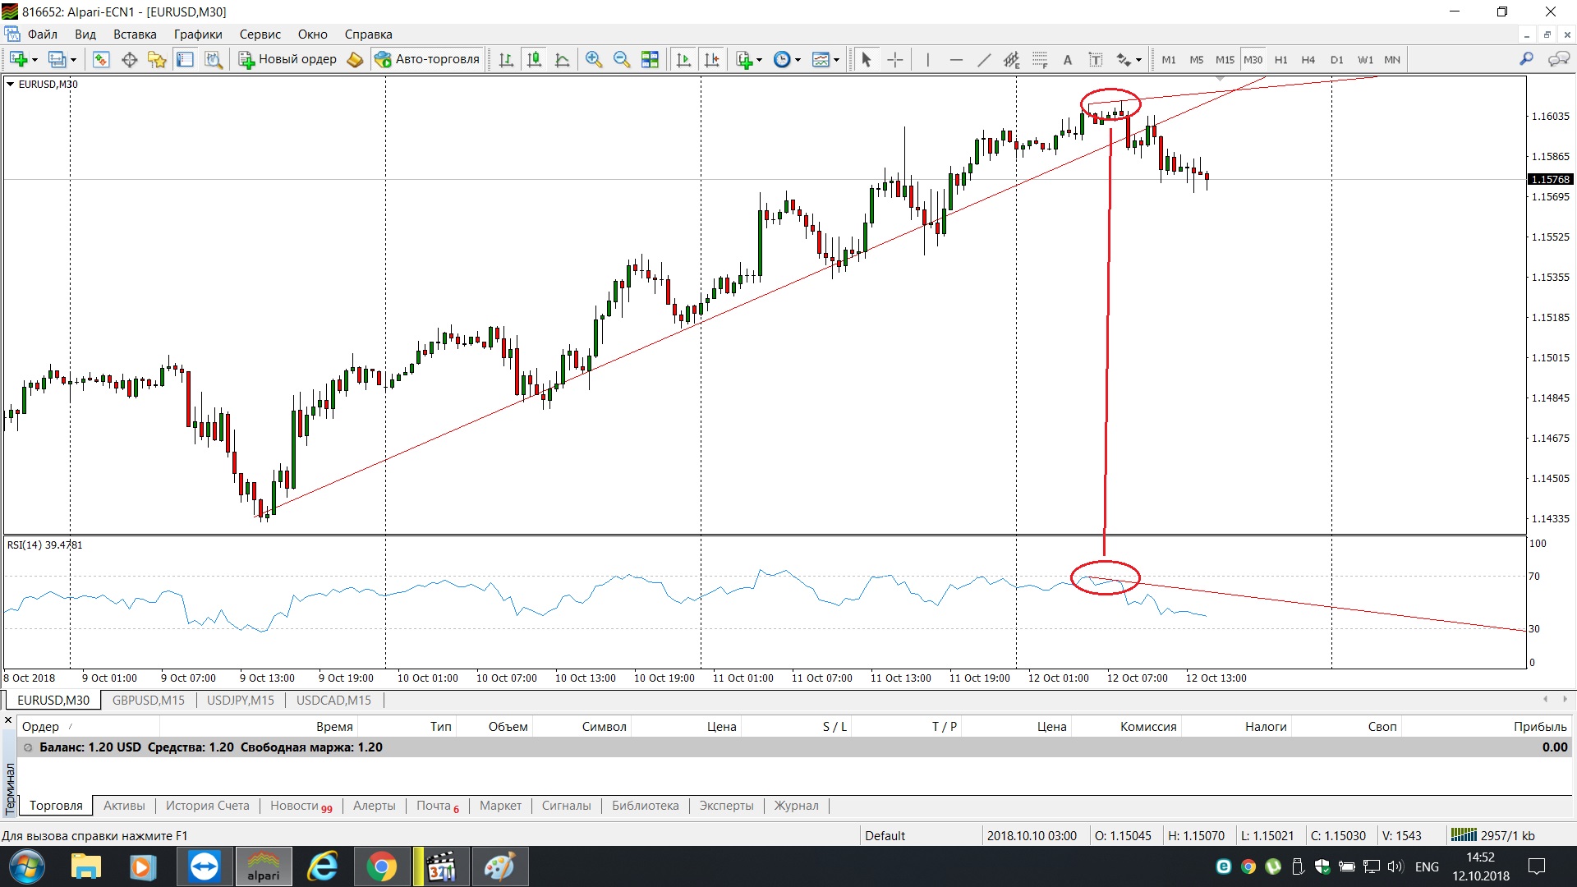Select the Trendline drawing tool
Image resolution: width=1577 pixels, height=887 pixels.
tap(983, 59)
